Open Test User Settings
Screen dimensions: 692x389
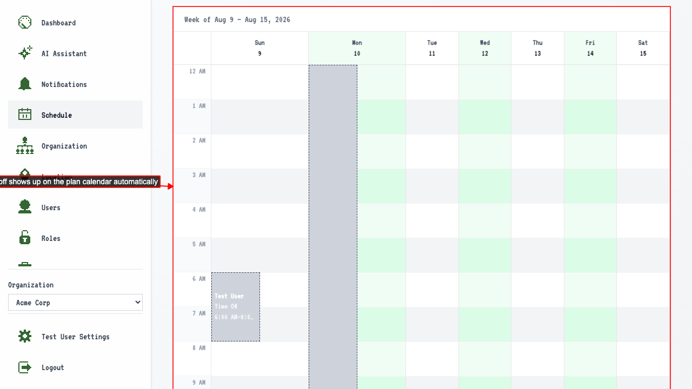click(x=75, y=337)
